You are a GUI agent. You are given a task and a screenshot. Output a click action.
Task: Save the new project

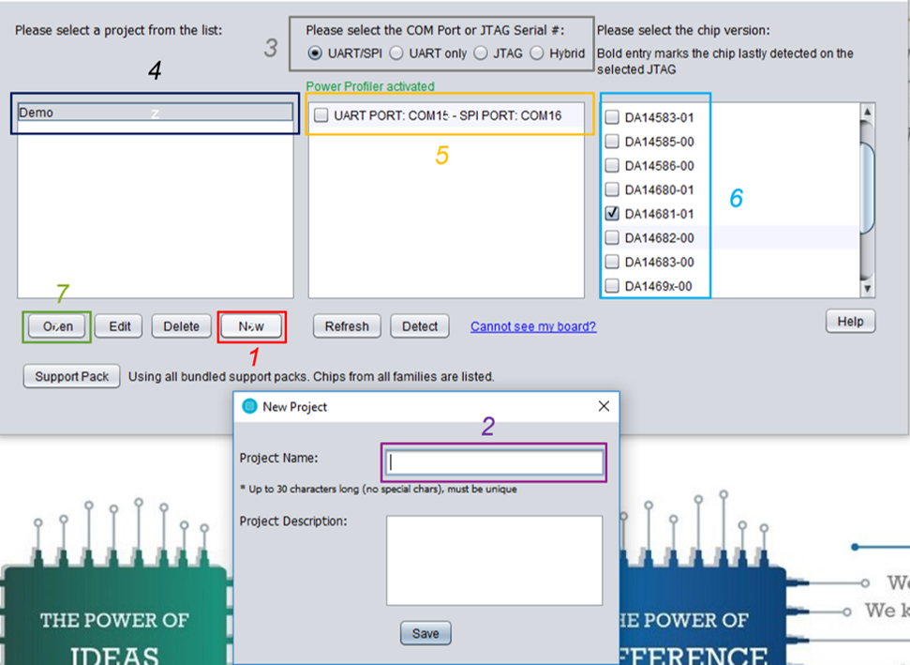(425, 634)
